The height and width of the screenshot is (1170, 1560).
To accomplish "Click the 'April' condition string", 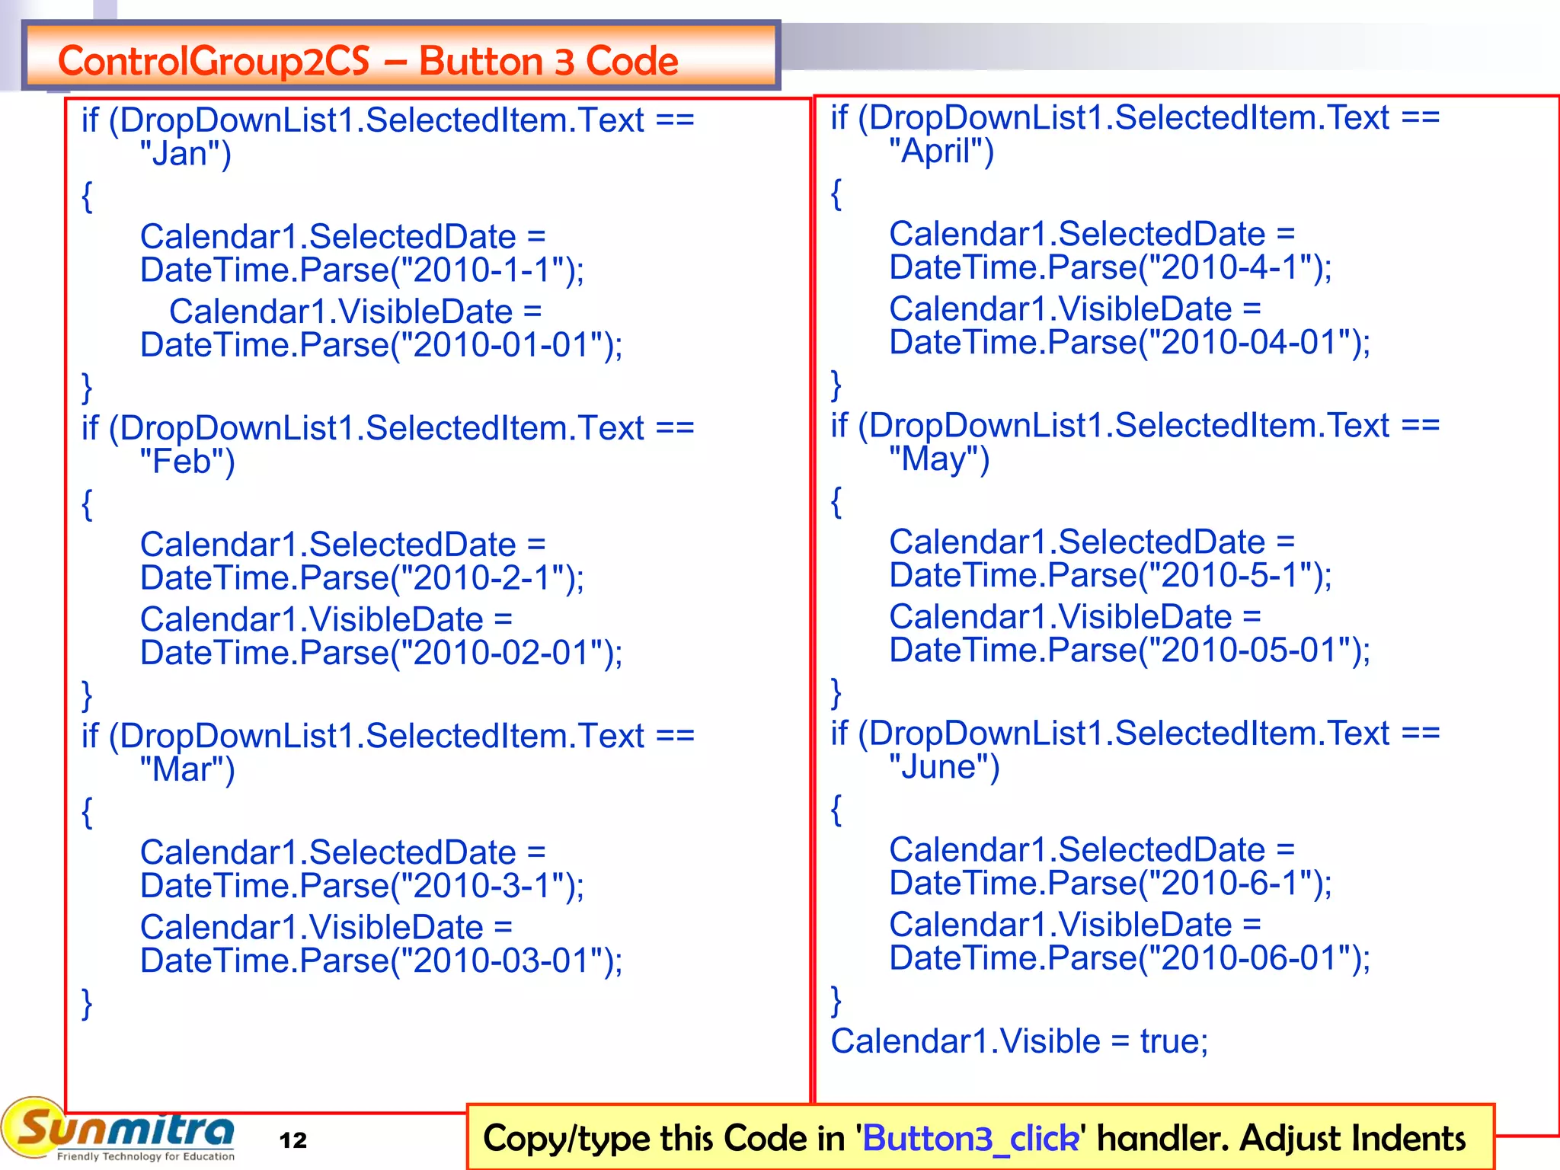I will coord(941,151).
